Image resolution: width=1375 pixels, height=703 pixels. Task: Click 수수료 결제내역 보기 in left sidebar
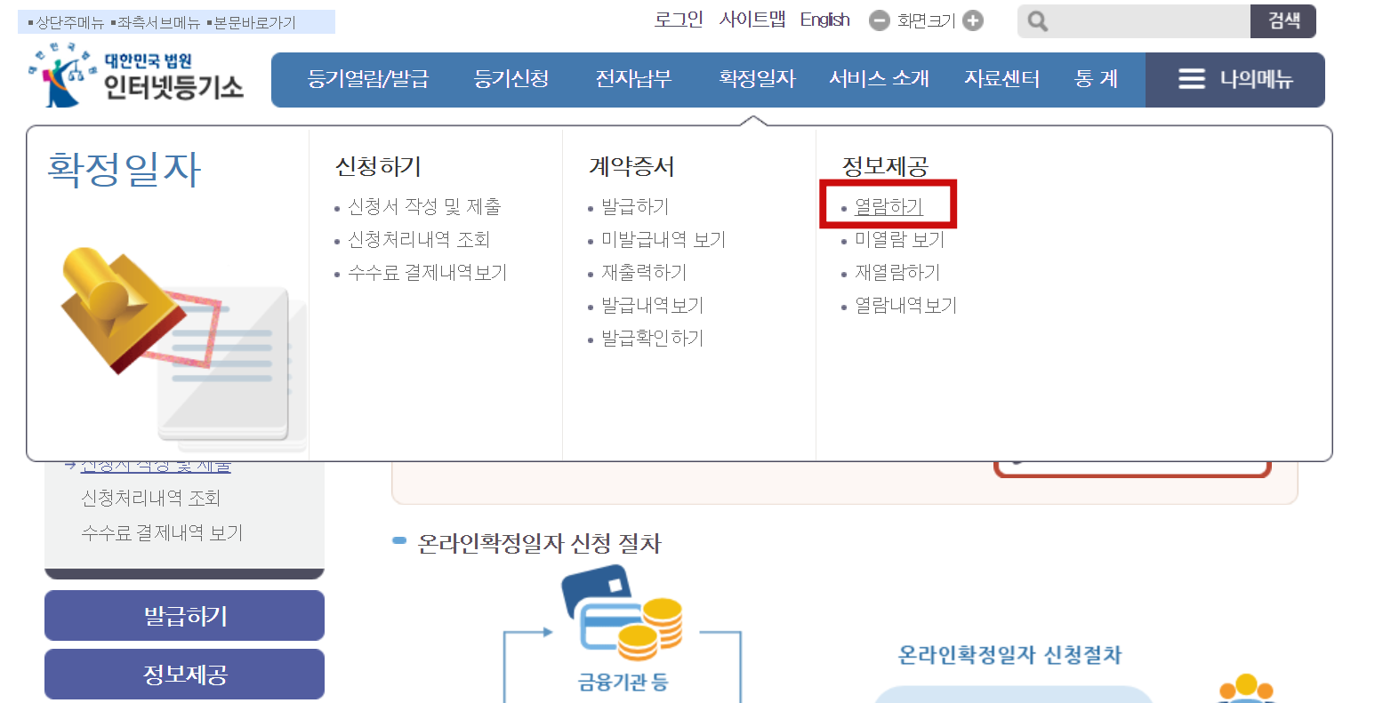(x=162, y=533)
